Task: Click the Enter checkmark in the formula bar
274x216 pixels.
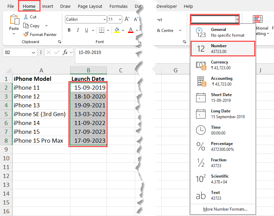Action: [57, 52]
